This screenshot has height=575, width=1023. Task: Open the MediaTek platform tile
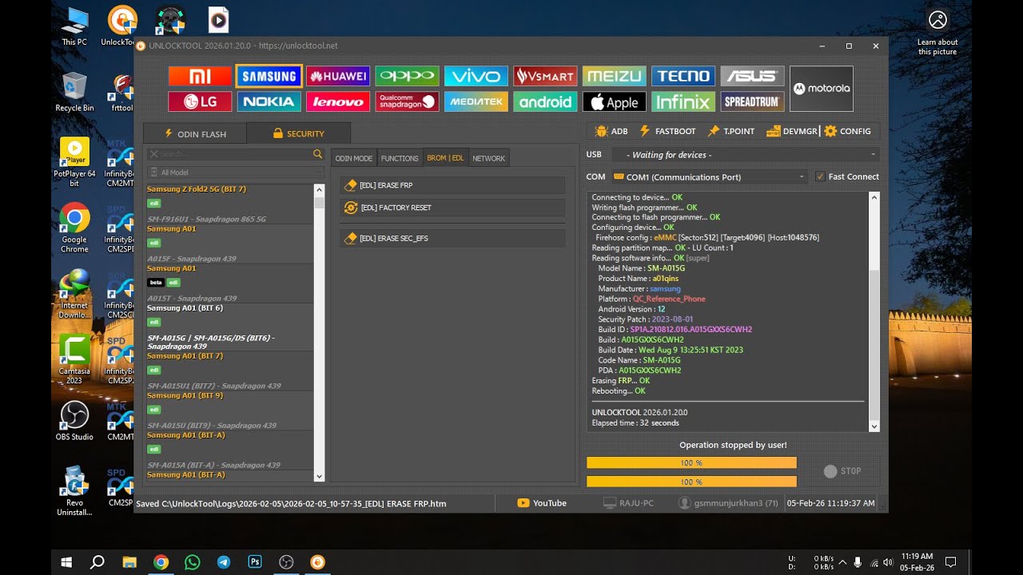(x=476, y=101)
